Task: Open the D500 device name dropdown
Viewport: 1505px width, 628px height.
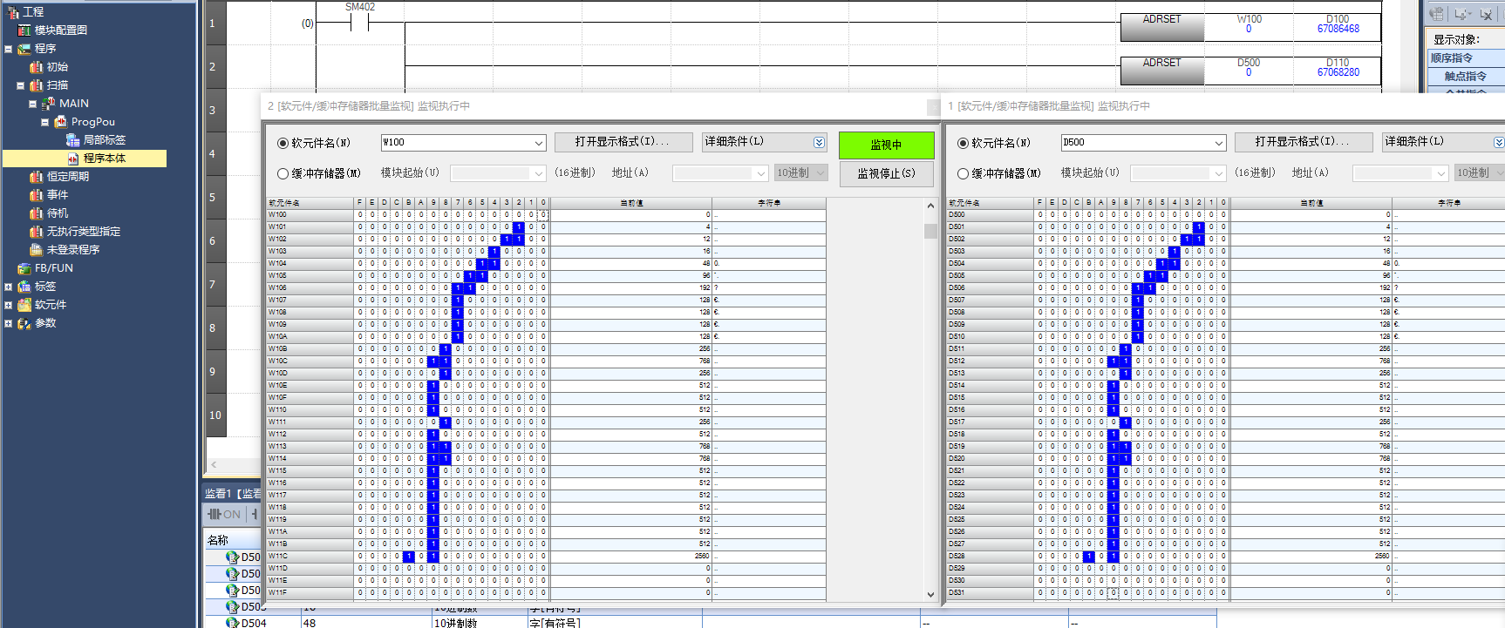Action: (1219, 143)
